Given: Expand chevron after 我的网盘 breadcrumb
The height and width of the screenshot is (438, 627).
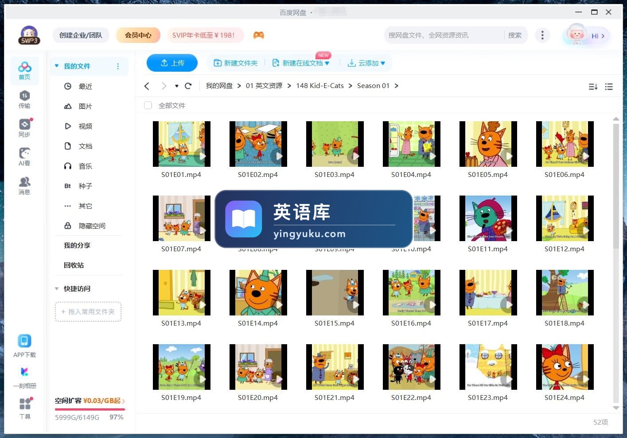Looking at the screenshot, I should click(x=239, y=86).
